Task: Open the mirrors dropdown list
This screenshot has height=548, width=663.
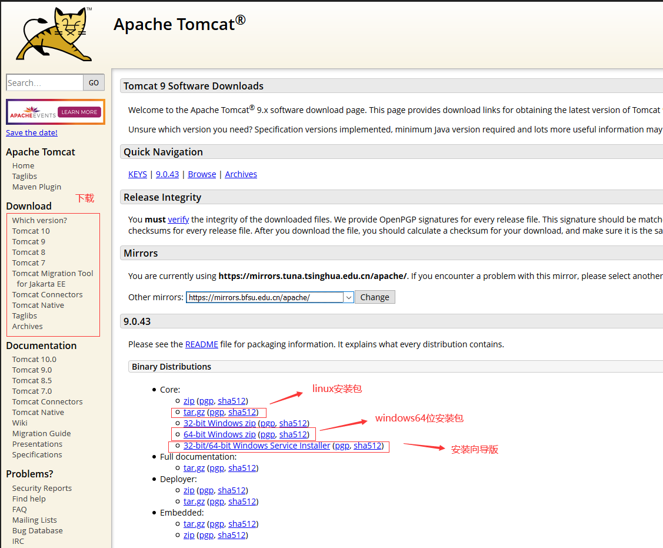Action: tap(269, 297)
